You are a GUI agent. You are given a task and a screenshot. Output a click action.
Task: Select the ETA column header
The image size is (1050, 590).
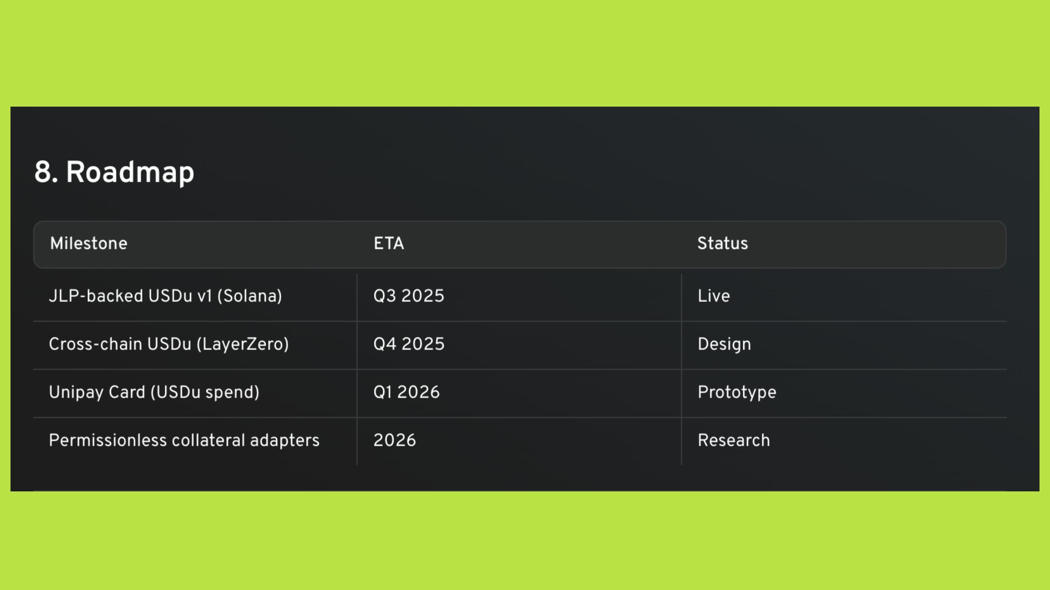(388, 243)
